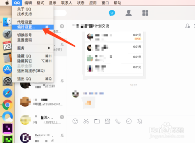Open the 状态 menu
Image resolution: width=195 pixels, height=143 pixels.
click(x=81, y=3)
